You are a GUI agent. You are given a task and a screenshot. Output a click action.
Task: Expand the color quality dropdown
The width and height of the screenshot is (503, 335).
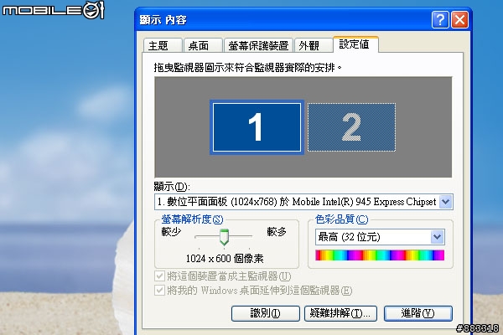(x=438, y=237)
